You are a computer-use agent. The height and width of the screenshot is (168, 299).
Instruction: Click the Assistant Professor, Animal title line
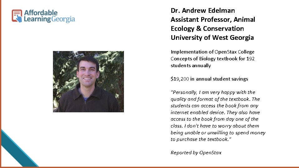(x=213, y=20)
